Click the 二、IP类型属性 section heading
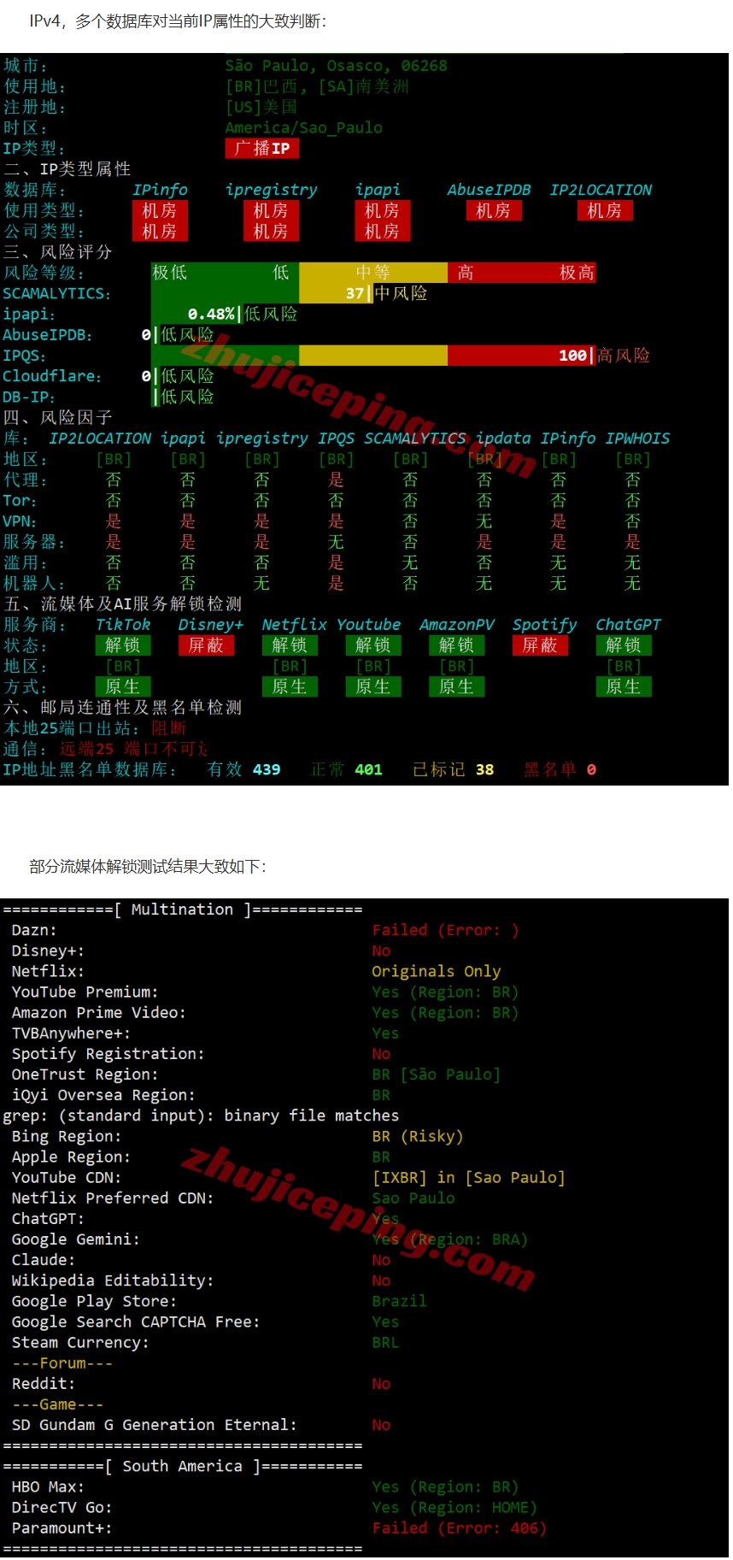The height and width of the screenshot is (1560, 733). (67, 169)
